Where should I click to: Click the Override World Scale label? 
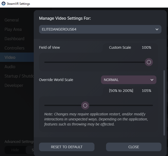[56, 80]
